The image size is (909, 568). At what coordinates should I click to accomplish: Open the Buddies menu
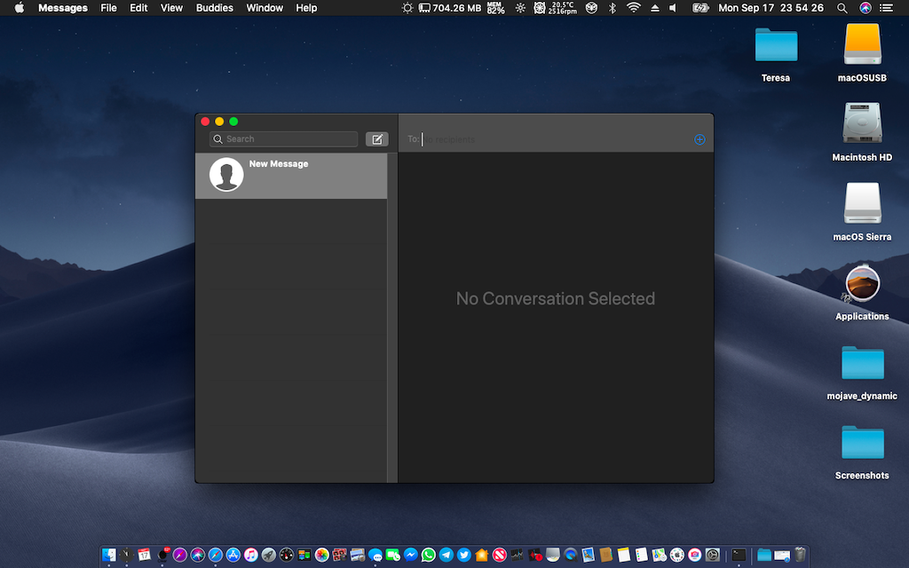tap(215, 7)
